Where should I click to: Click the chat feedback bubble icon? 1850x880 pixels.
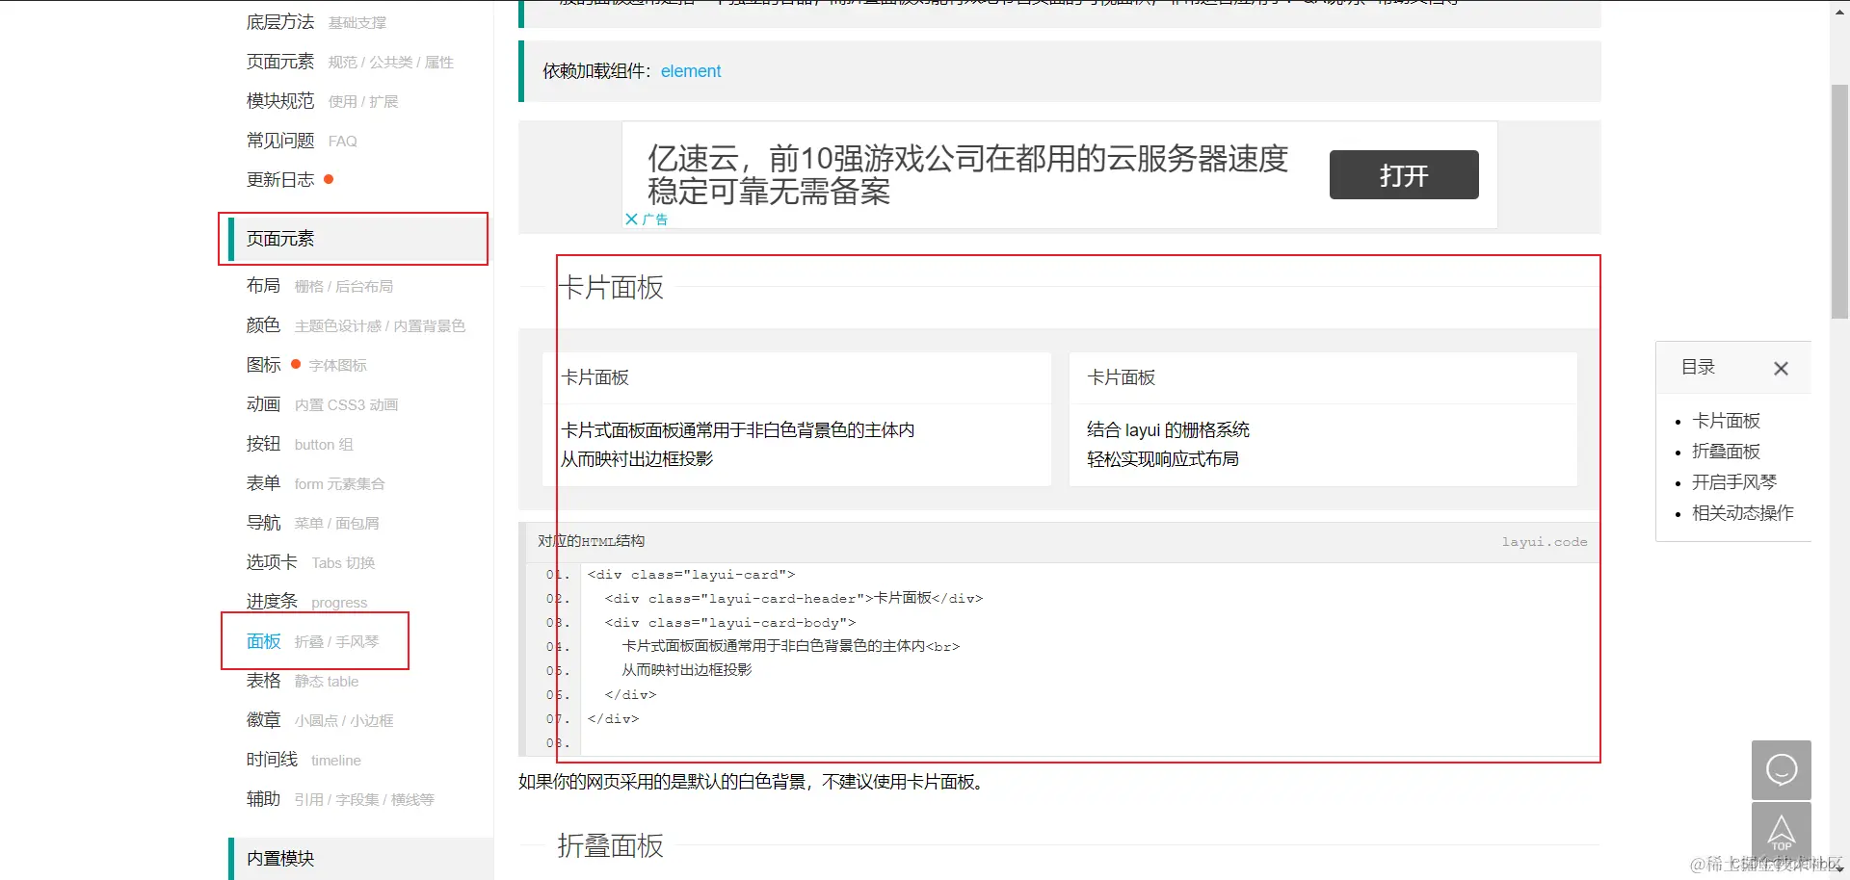tap(1782, 769)
